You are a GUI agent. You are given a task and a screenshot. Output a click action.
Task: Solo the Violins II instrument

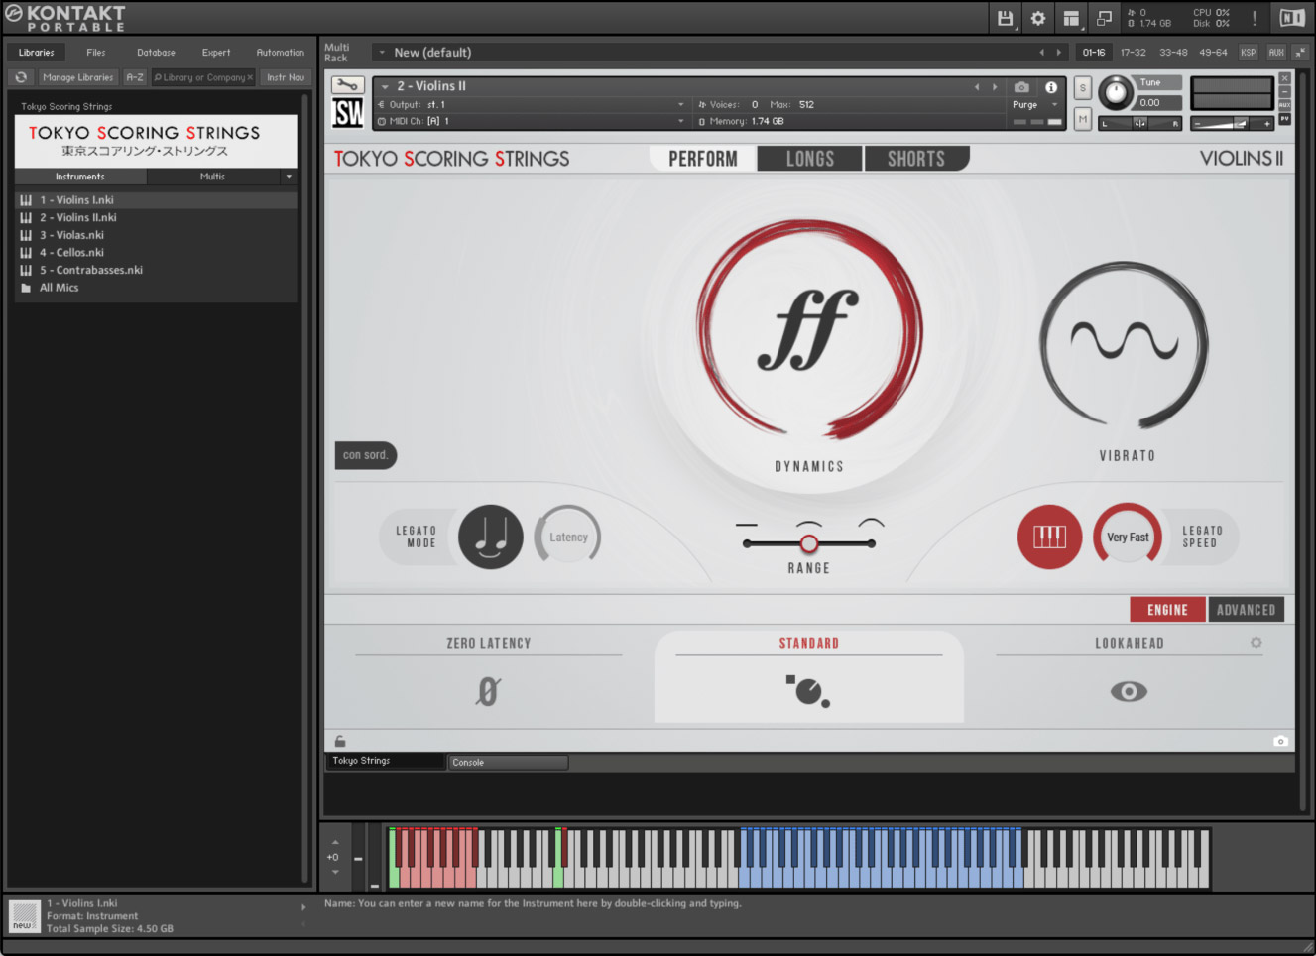coord(1081,86)
